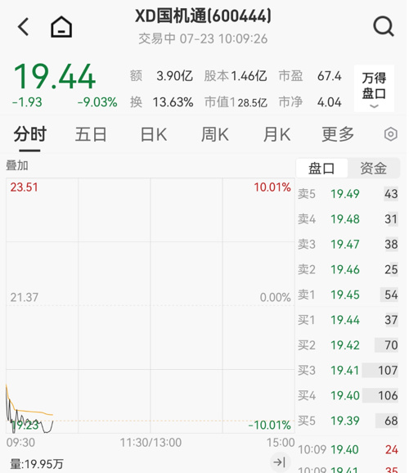Select the 五日 tab
Screen dimensions: 409x473
91,134
